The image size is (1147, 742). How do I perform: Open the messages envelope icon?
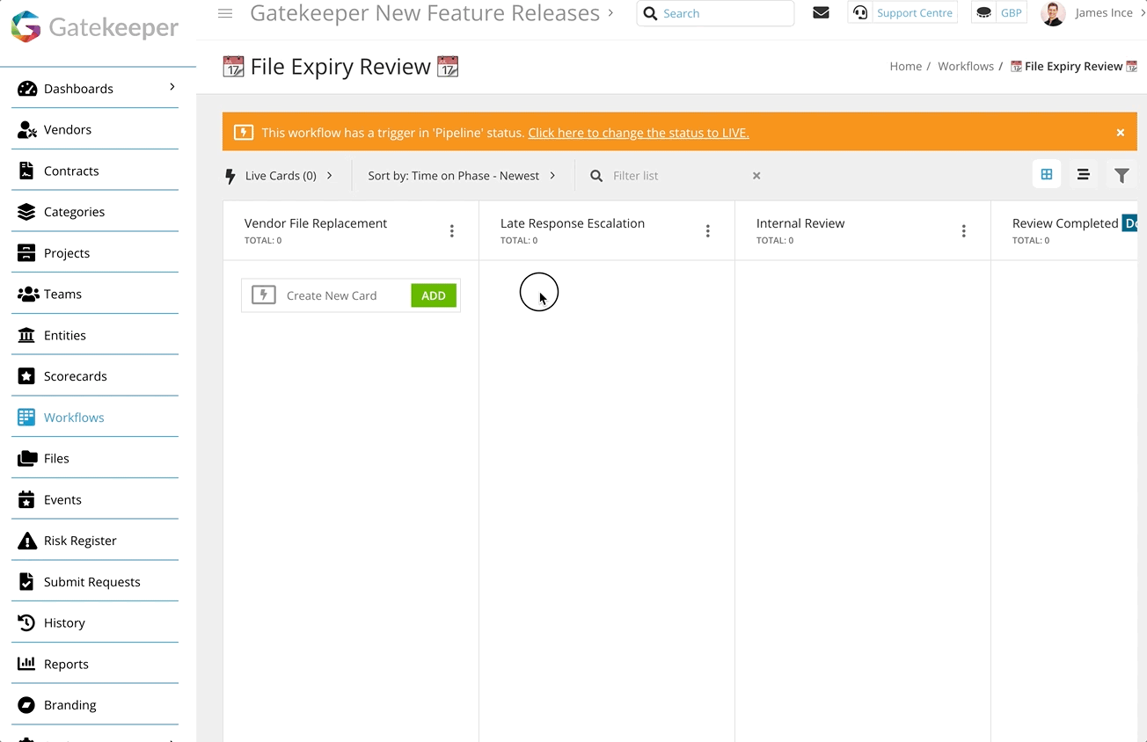[x=821, y=12]
